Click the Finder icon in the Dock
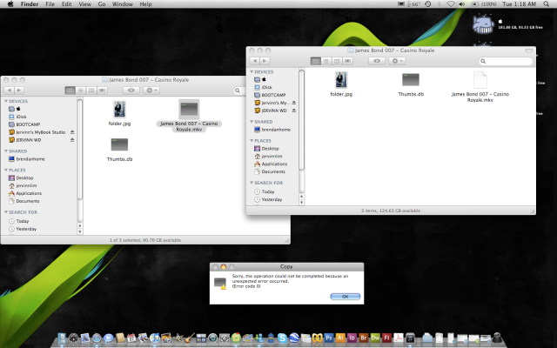The image size is (557, 348). tap(63, 337)
